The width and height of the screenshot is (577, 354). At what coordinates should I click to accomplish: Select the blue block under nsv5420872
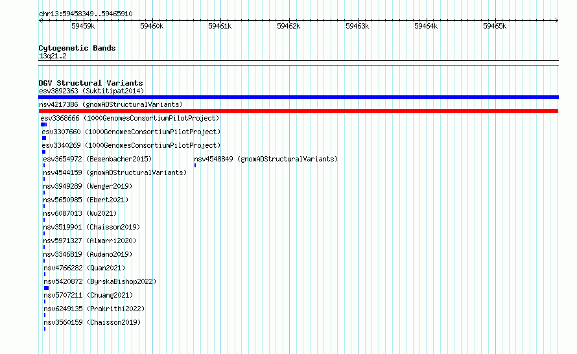47,288
